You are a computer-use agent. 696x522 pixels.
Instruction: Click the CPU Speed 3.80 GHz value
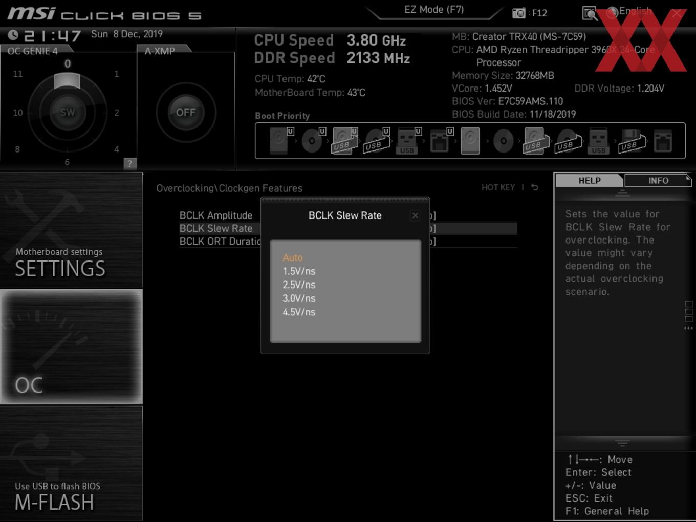[x=376, y=40]
